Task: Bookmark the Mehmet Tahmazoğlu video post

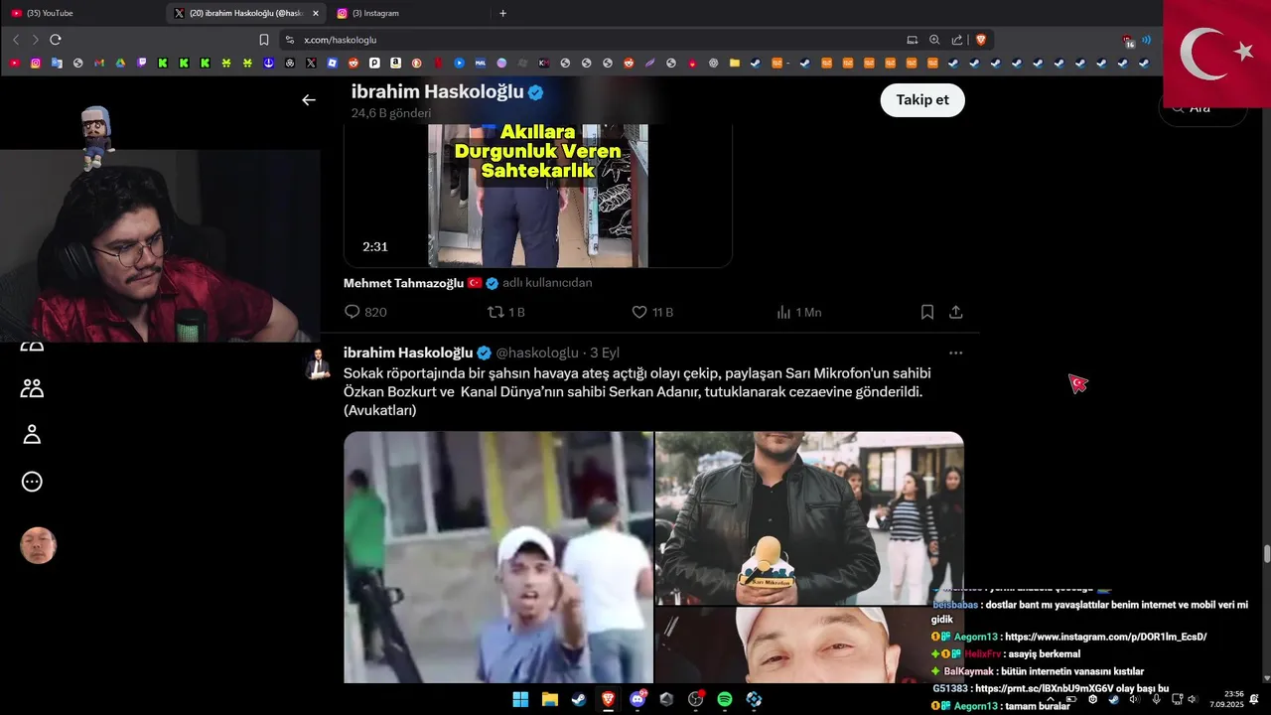Action: coord(927,312)
